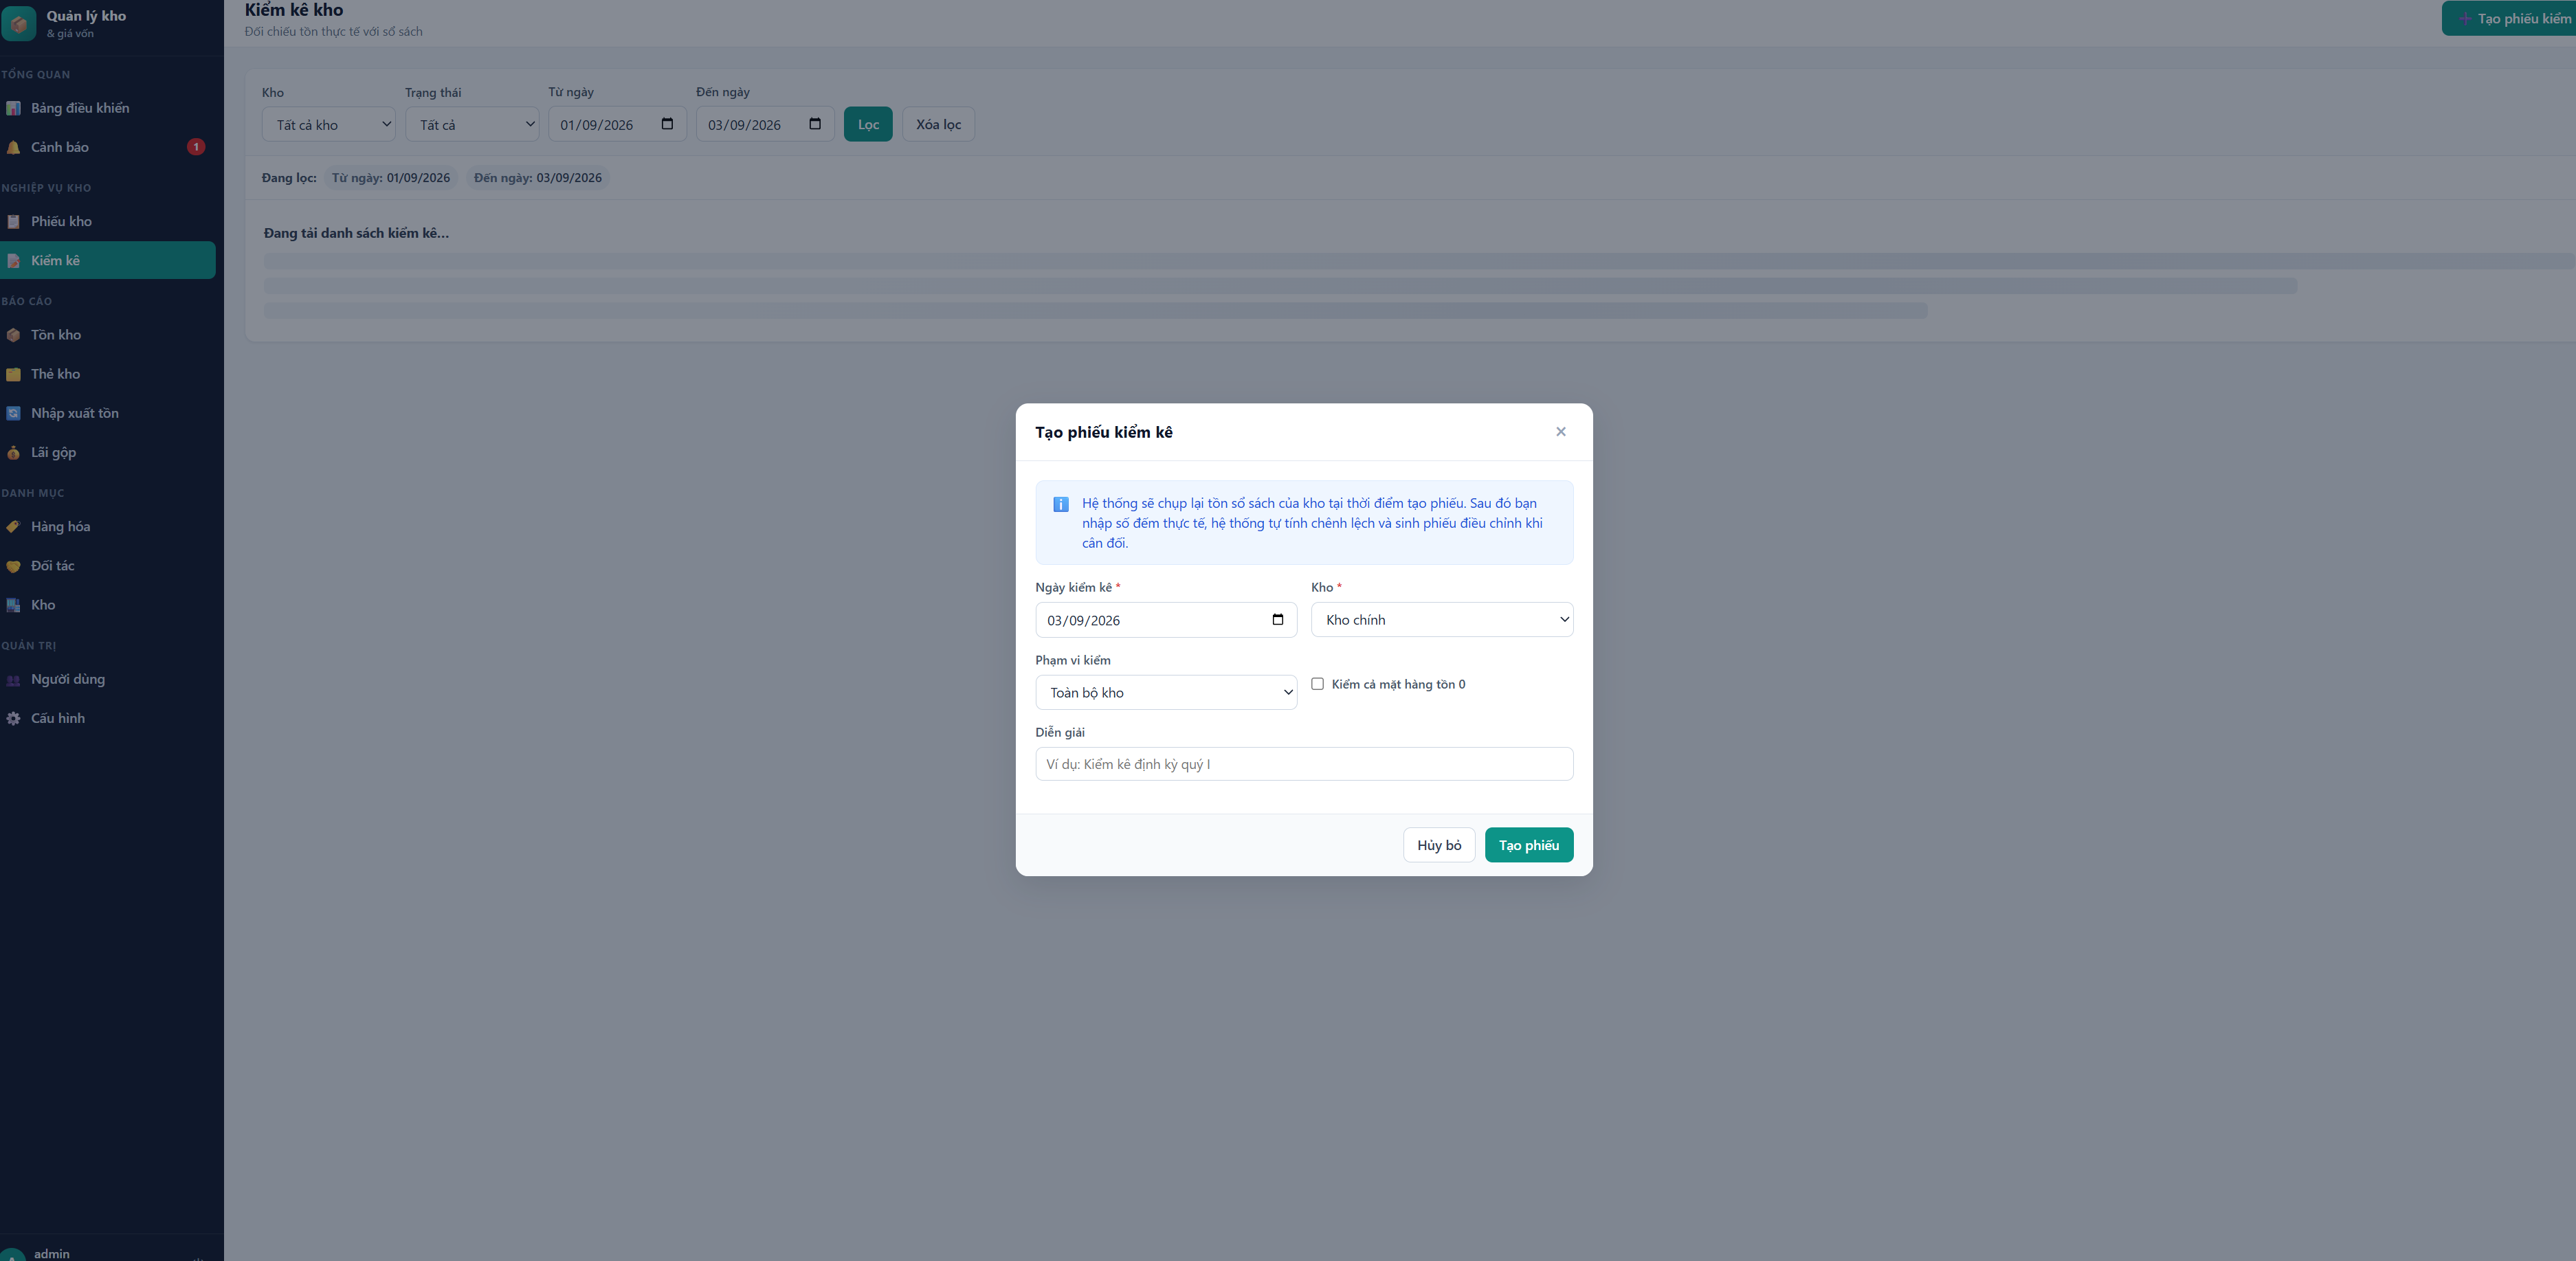
Task: Open the Kho filter dropdown
Action: coord(328,125)
